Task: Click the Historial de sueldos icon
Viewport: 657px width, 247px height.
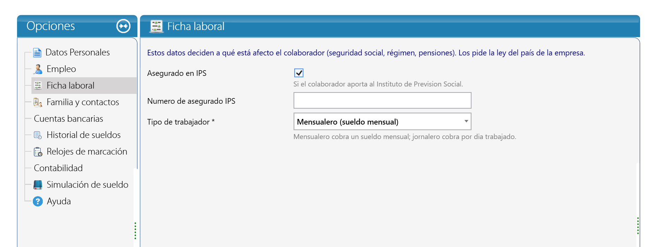Action: (x=38, y=135)
